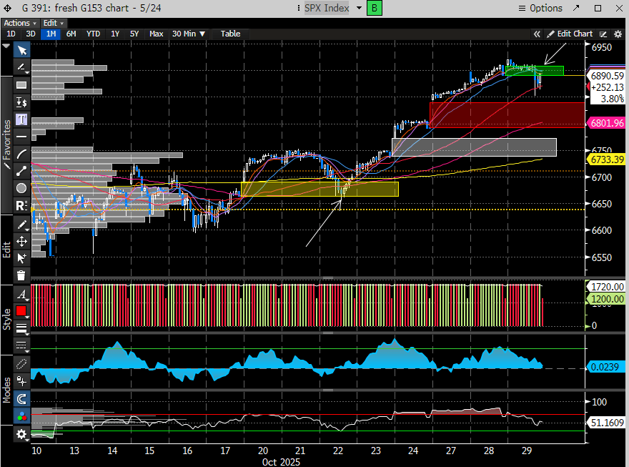Select the 1M range tab

[x=51, y=34]
